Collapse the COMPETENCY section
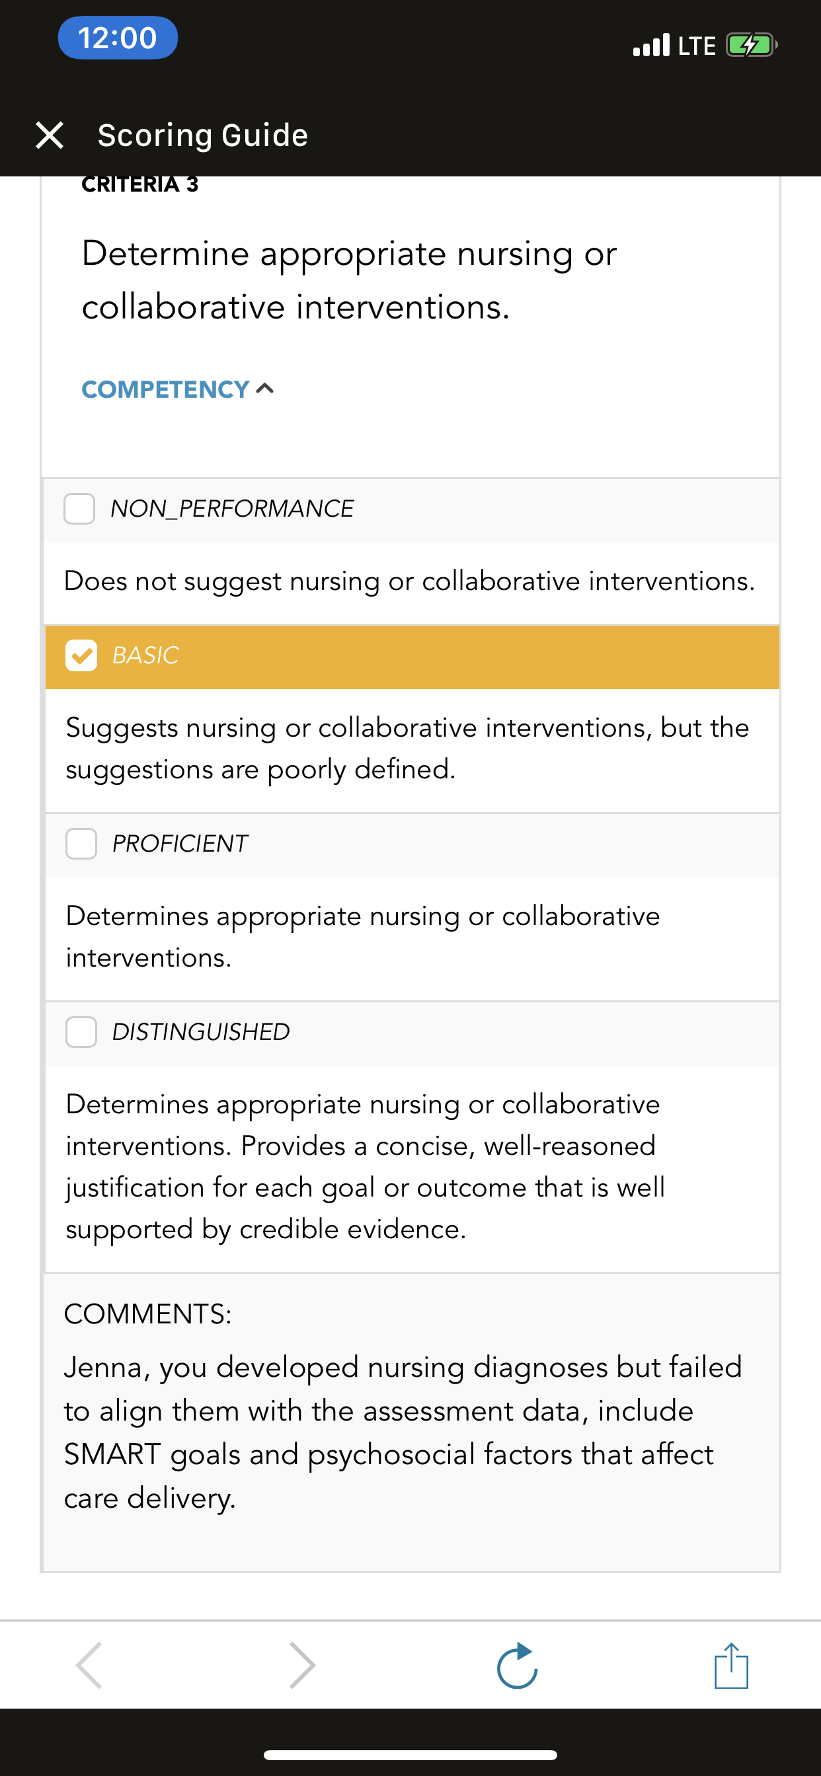Screen dimensions: 821x1776 (177, 390)
